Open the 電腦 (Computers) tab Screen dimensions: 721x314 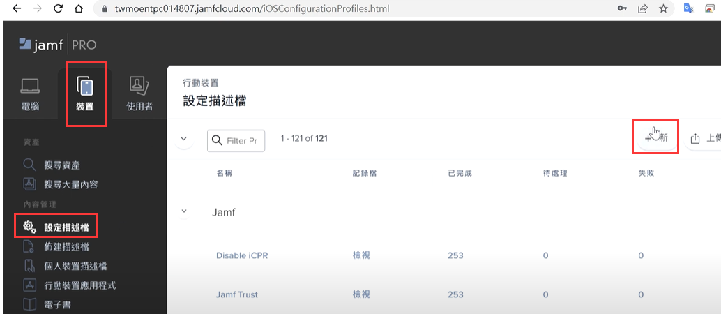pyautogui.click(x=31, y=95)
